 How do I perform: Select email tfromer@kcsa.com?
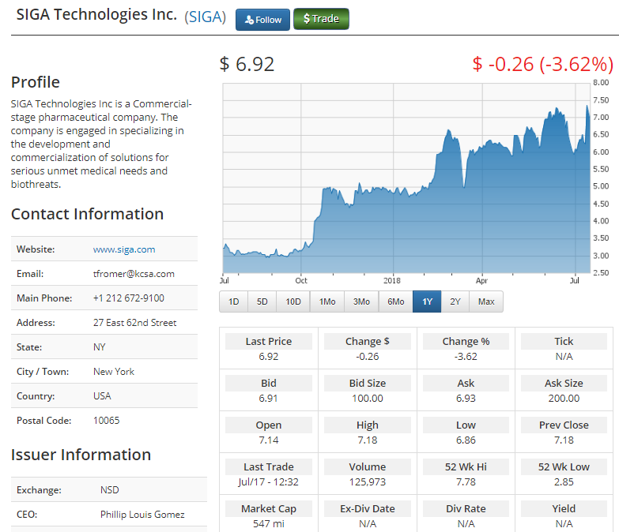click(134, 274)
